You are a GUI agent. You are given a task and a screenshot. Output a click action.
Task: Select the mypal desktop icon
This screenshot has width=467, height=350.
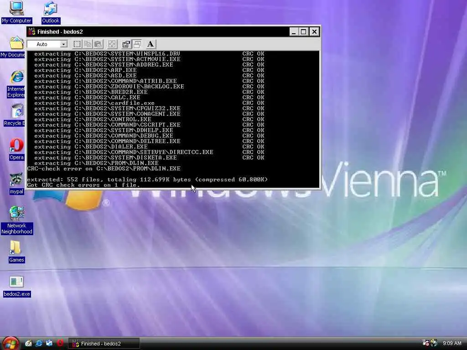[16, 184]
